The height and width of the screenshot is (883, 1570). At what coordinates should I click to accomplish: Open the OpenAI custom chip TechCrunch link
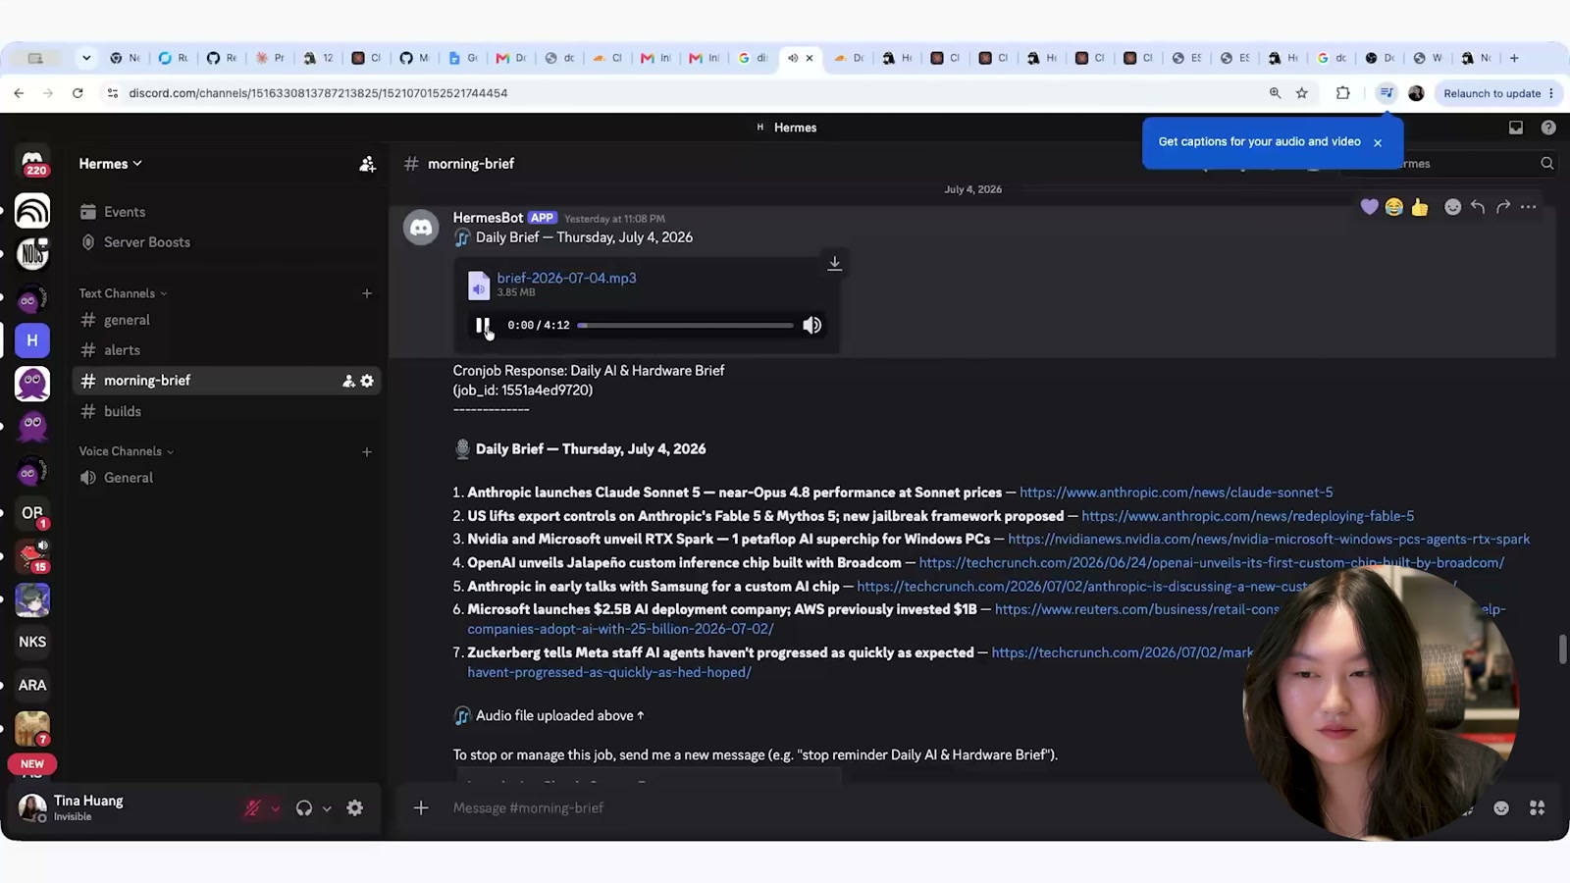[x=1212, y=562]
